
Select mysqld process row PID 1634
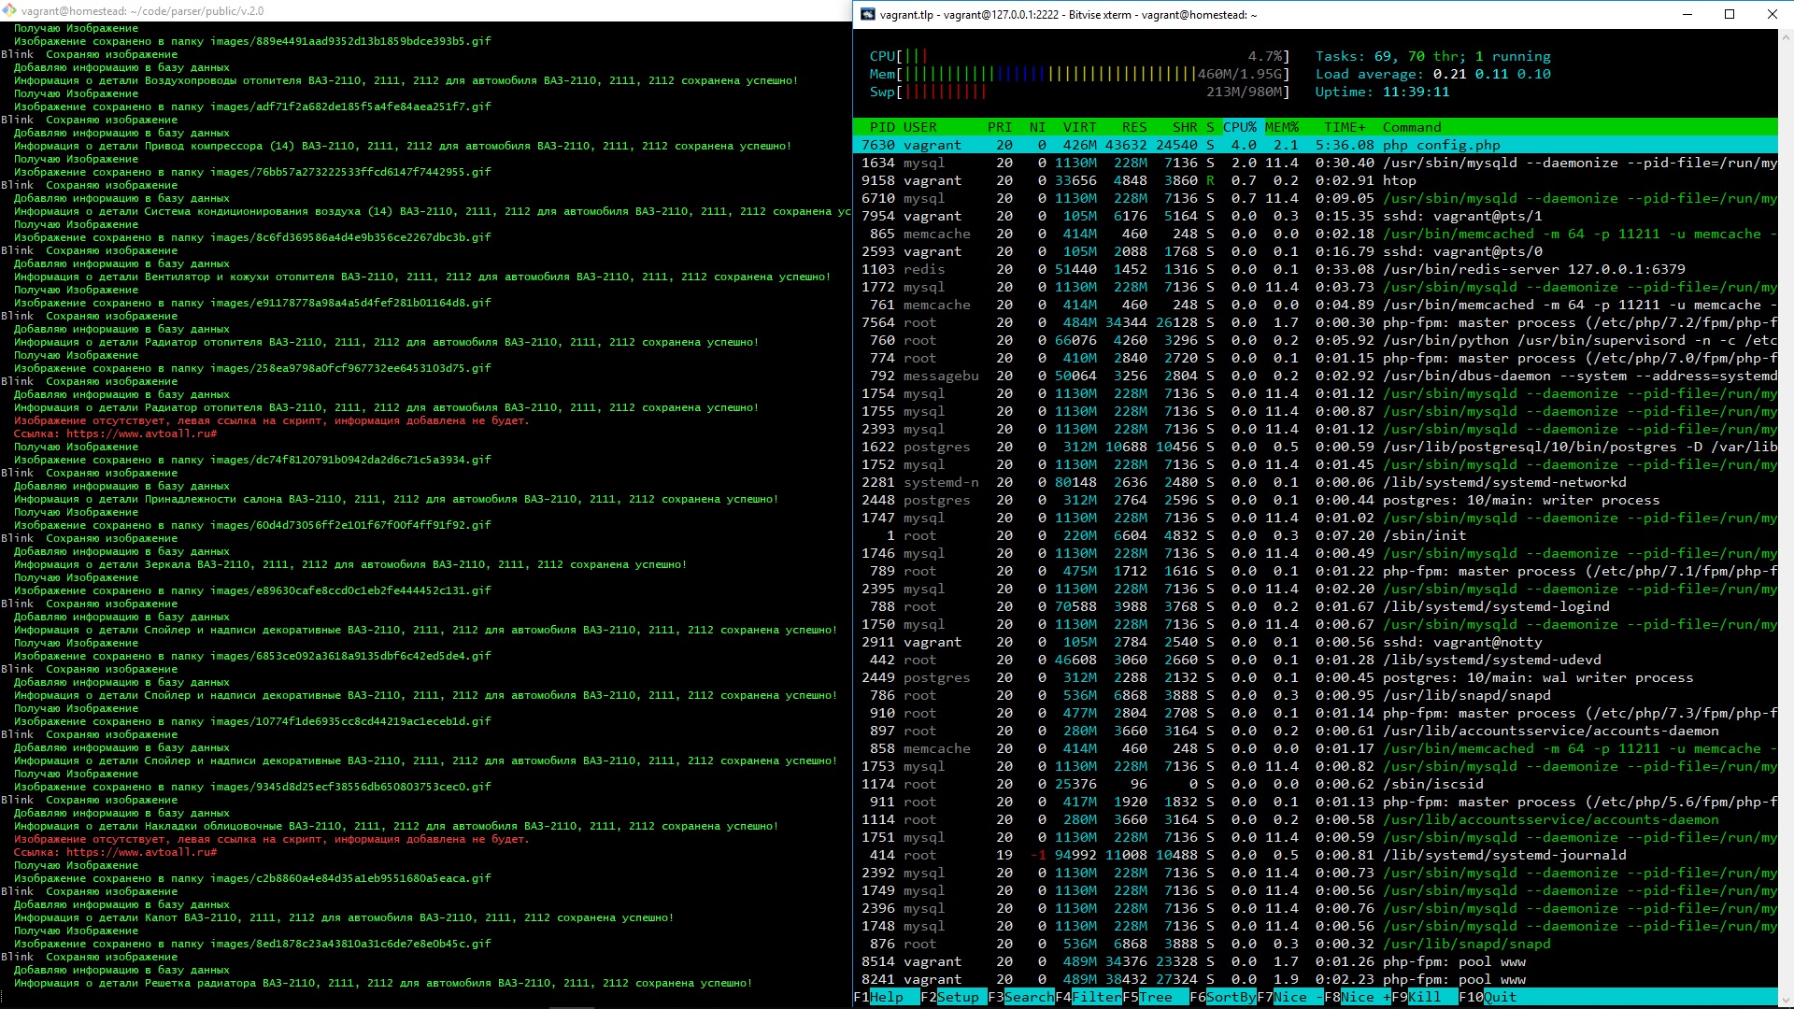click(x=1315, y=163)
